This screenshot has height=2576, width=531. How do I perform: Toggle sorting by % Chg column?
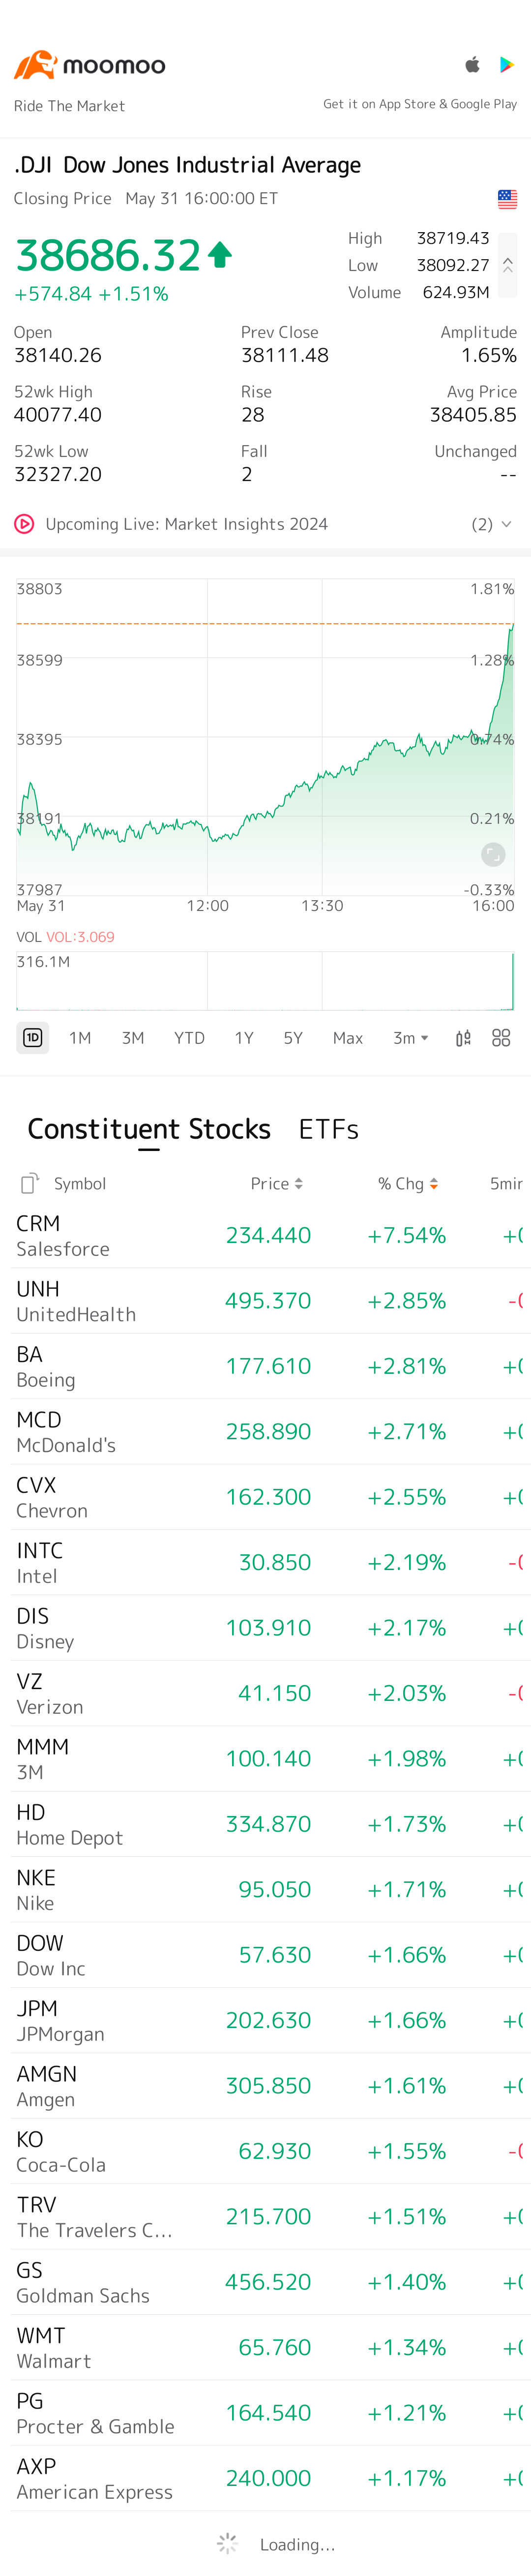tap(408, 1184)
